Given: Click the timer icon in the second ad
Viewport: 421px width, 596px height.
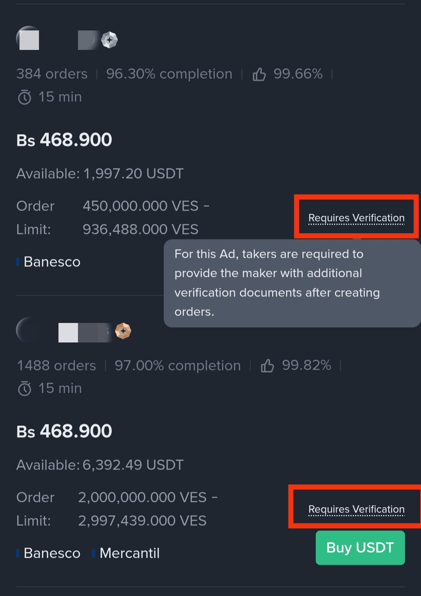Looking at the screenshot, I should 25,388.
